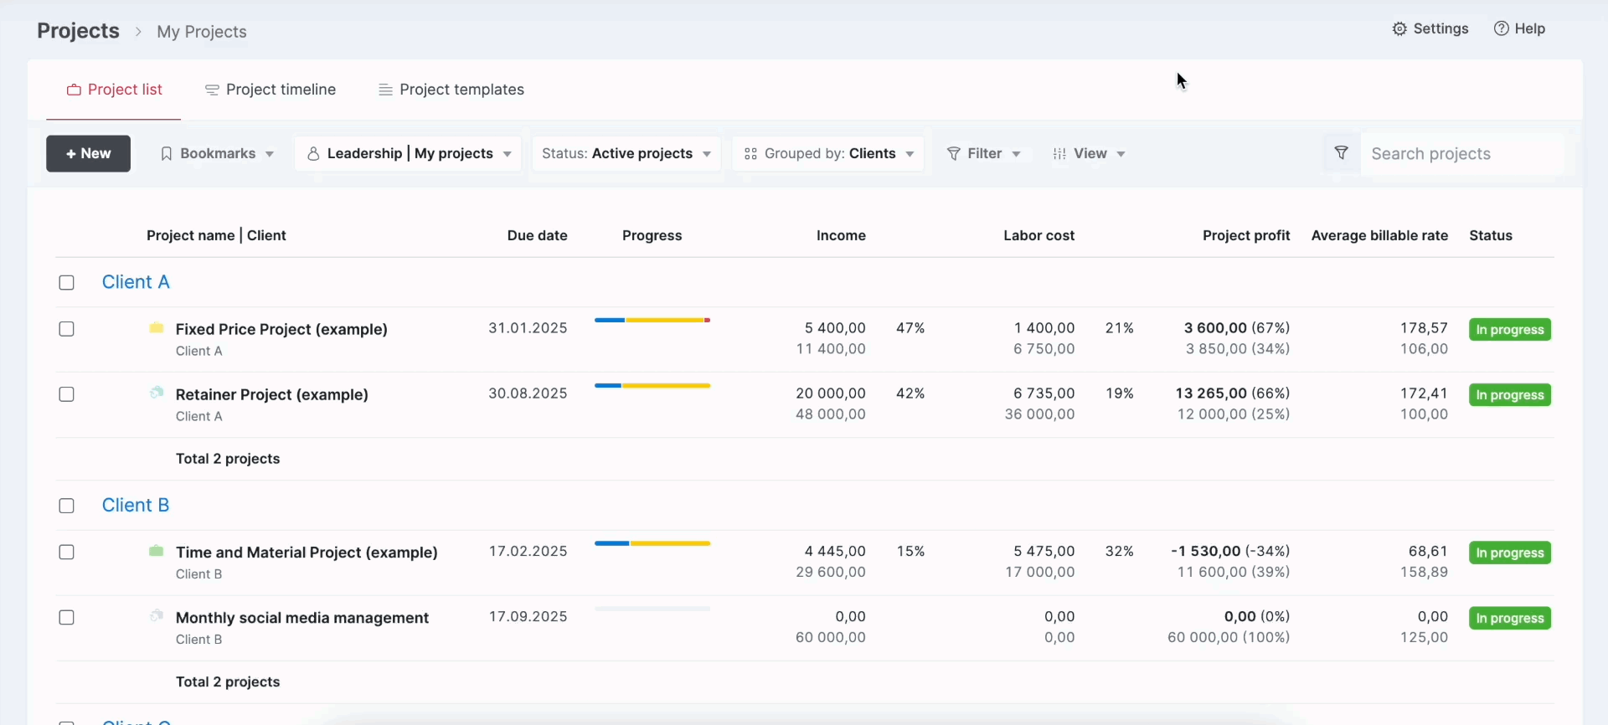The width and height of the screenshot is (1608, 725).
Task: Select all projects under Client B
Action: coord(67,506)
